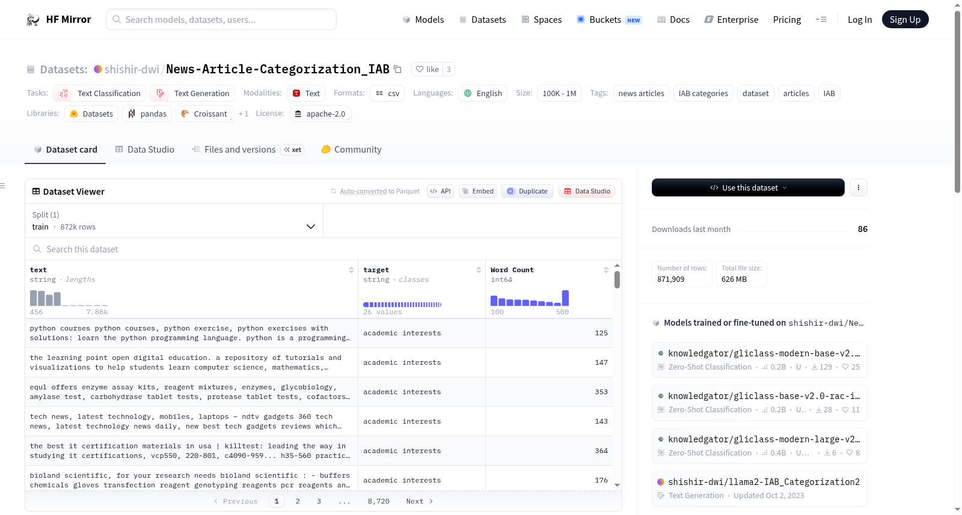Click the HF Mirror logo icon
This screenshot has width=962, height=515.
coord(33,20)
